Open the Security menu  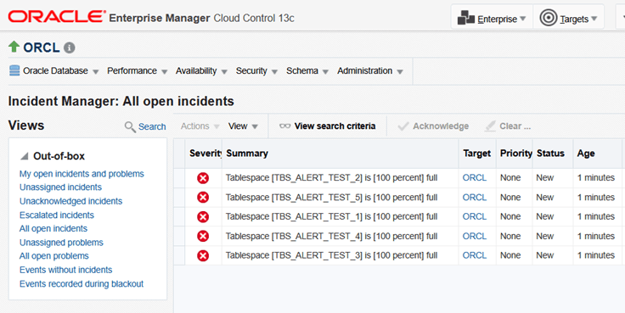tap(256, 71)
